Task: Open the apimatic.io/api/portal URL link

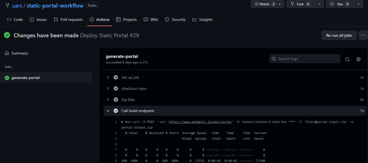Action: [200, 122]
